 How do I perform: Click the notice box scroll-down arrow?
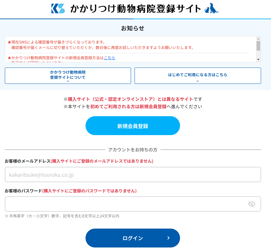click(x=258, y=60)
